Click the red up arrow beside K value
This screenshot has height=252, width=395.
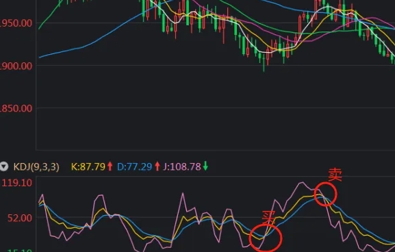coord(110,166)
